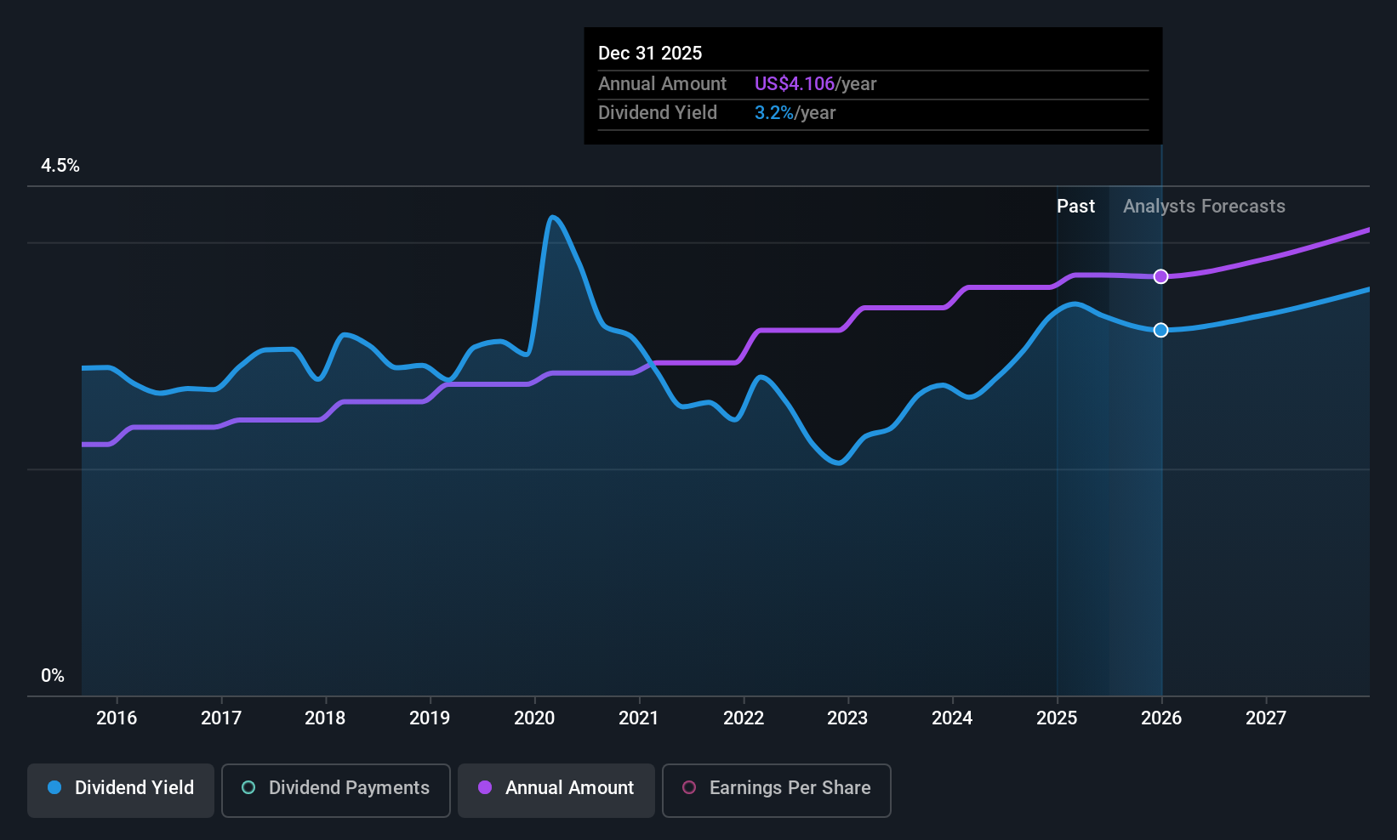Show the Earnings Per Share series
Image resolution: width=1397 pixels, height=840 pixels.
point(777,791)
